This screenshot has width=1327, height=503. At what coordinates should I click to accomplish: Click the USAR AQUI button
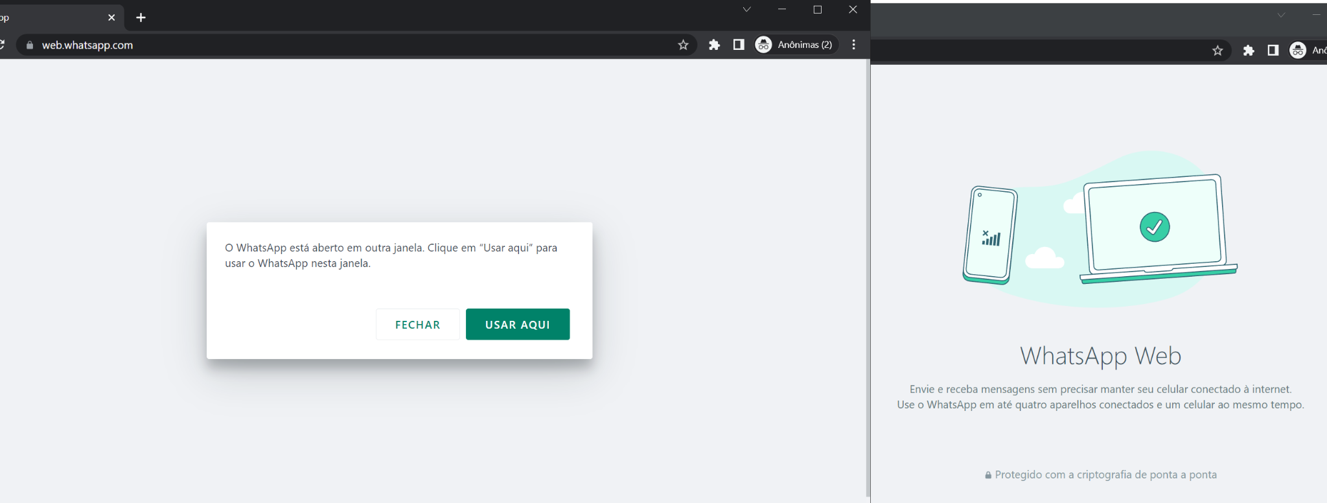518,324
